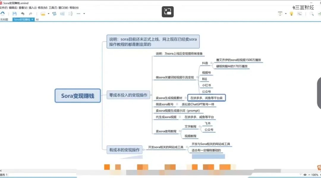Viewport: 321px width, 178px height.
Task: Select the 视频教程 node
Action: point(191,136)
